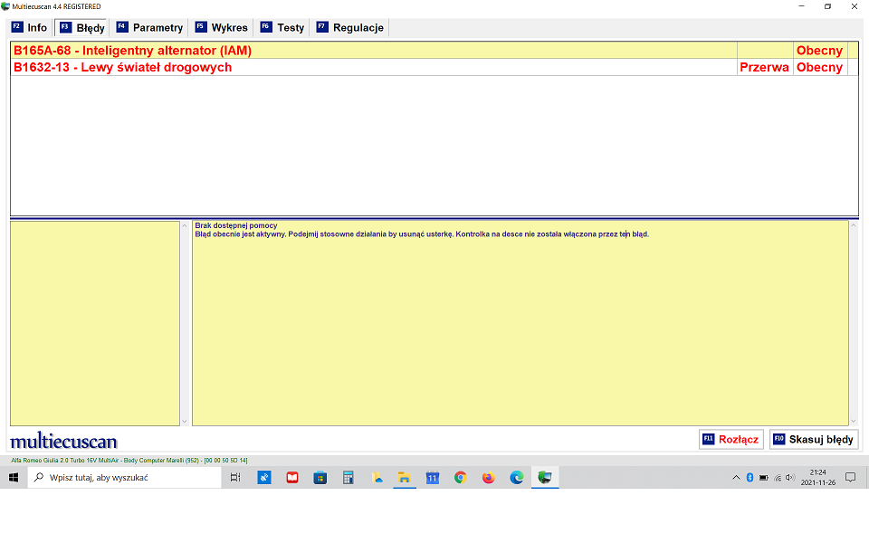This screenshot has width=869, height=543.
Task: Open the Wi-Fi network tray icon
Action: pyautogui.click(x=778, y=478)
